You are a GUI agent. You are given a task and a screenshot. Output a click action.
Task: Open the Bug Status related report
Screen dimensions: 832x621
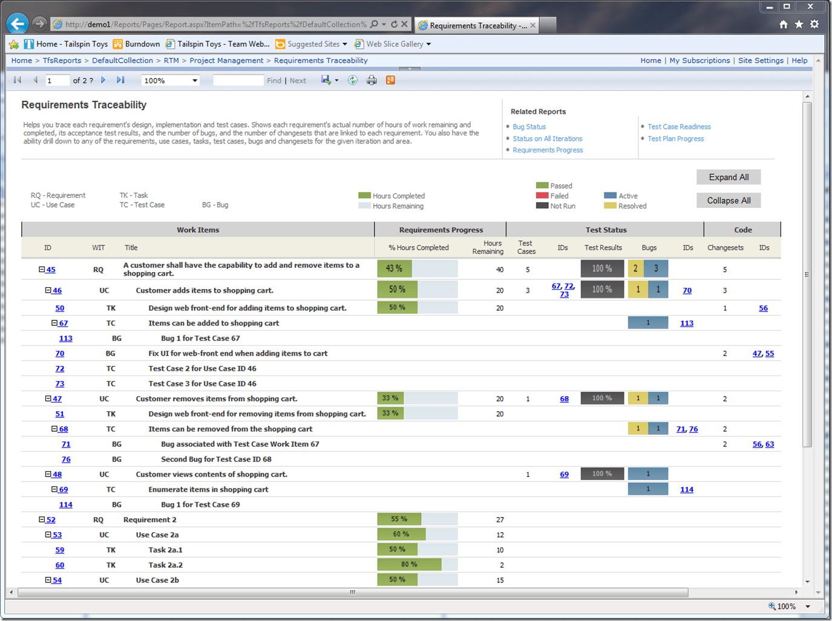coord(529,126)
